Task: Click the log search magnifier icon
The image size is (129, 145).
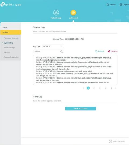Action: pyautogui.click(x=61, y=51)
